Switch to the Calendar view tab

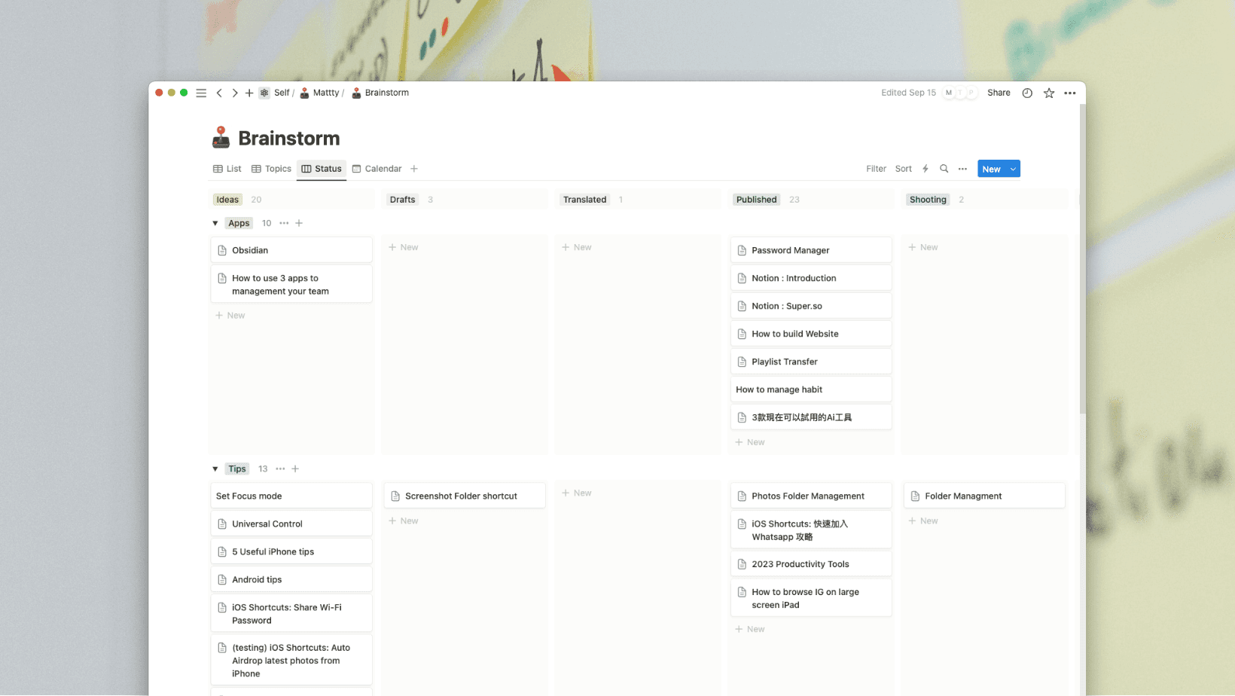(377, 169)
